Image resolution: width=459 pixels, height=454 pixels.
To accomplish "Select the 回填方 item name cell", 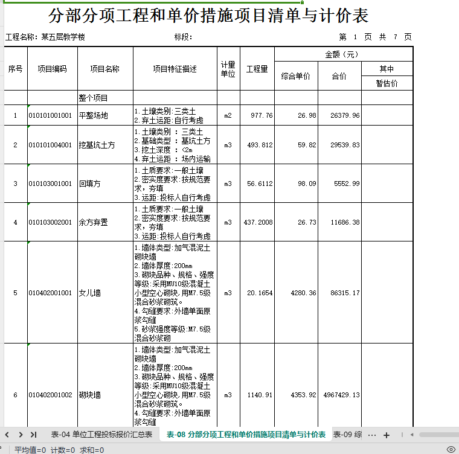I will pyautogui.click(x=105, y=184).
